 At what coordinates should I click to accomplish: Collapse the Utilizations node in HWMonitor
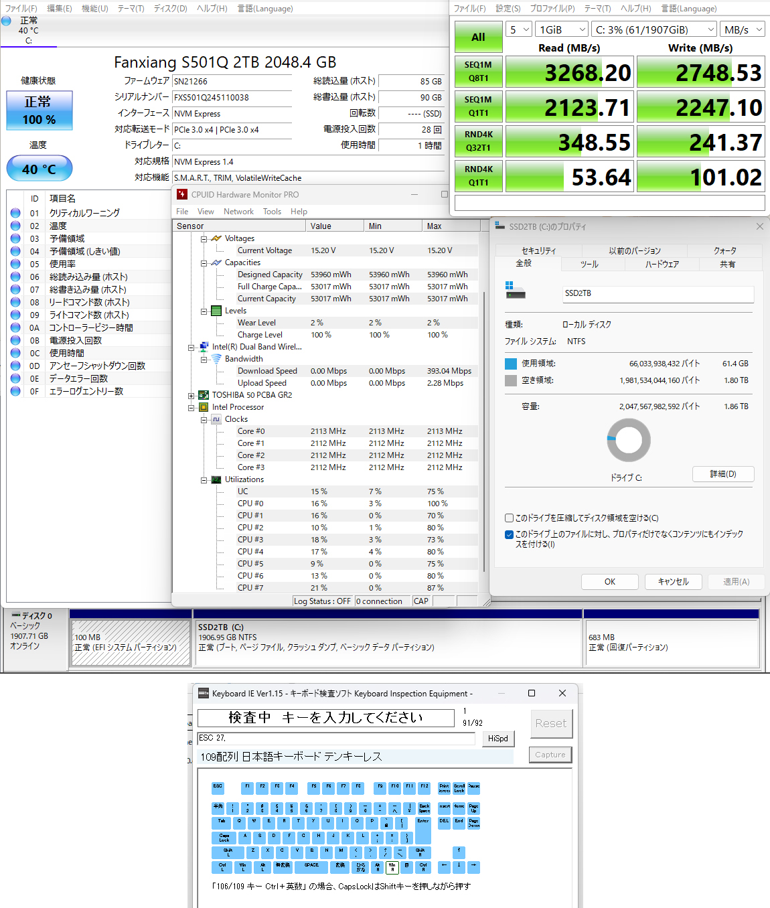(204, 479)
